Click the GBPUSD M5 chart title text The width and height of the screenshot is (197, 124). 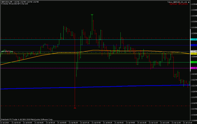tap(7, 2)
